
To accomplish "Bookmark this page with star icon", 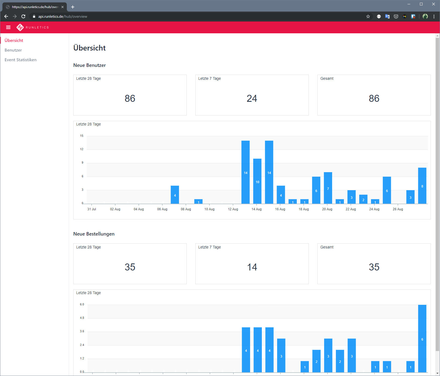I will (x=368, y=16).
